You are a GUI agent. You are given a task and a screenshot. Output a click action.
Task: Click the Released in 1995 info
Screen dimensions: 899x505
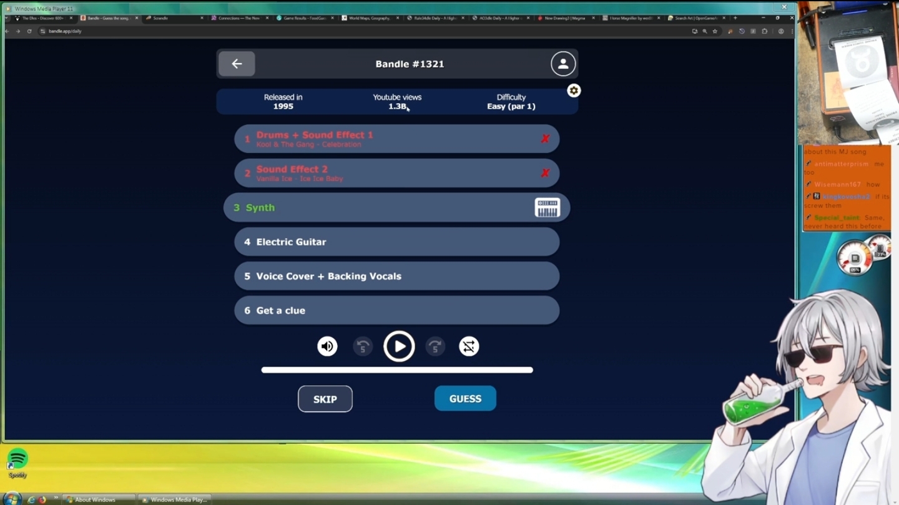coord(283,102)
